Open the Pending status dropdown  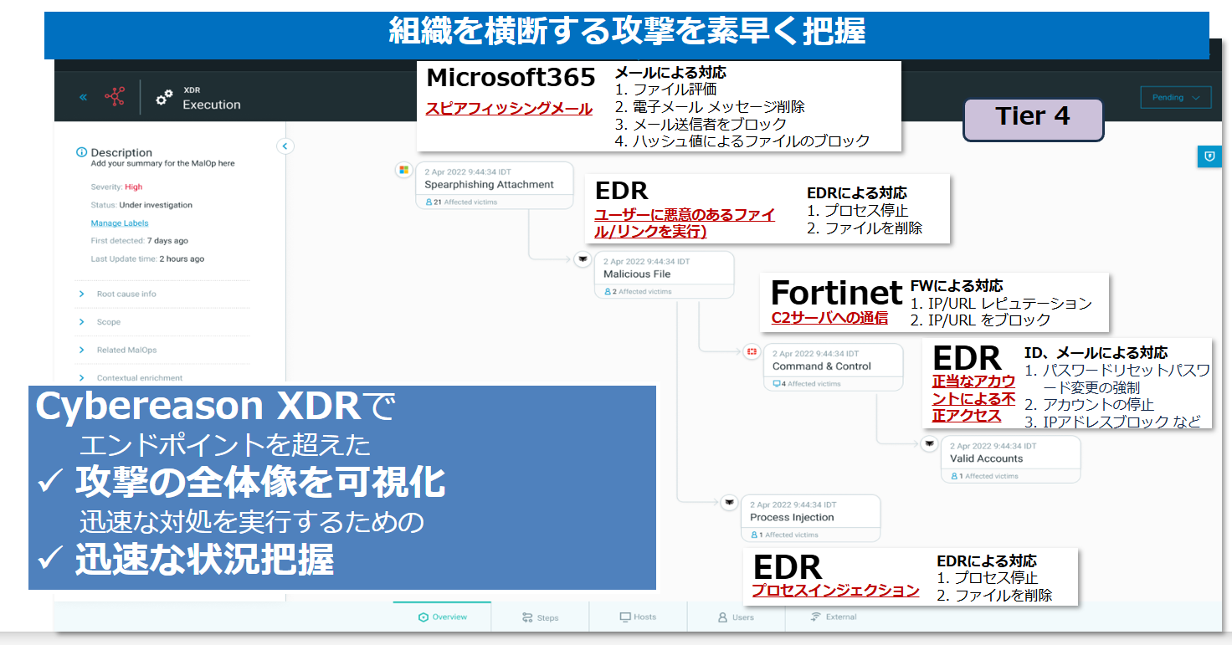click(1175, 97)
